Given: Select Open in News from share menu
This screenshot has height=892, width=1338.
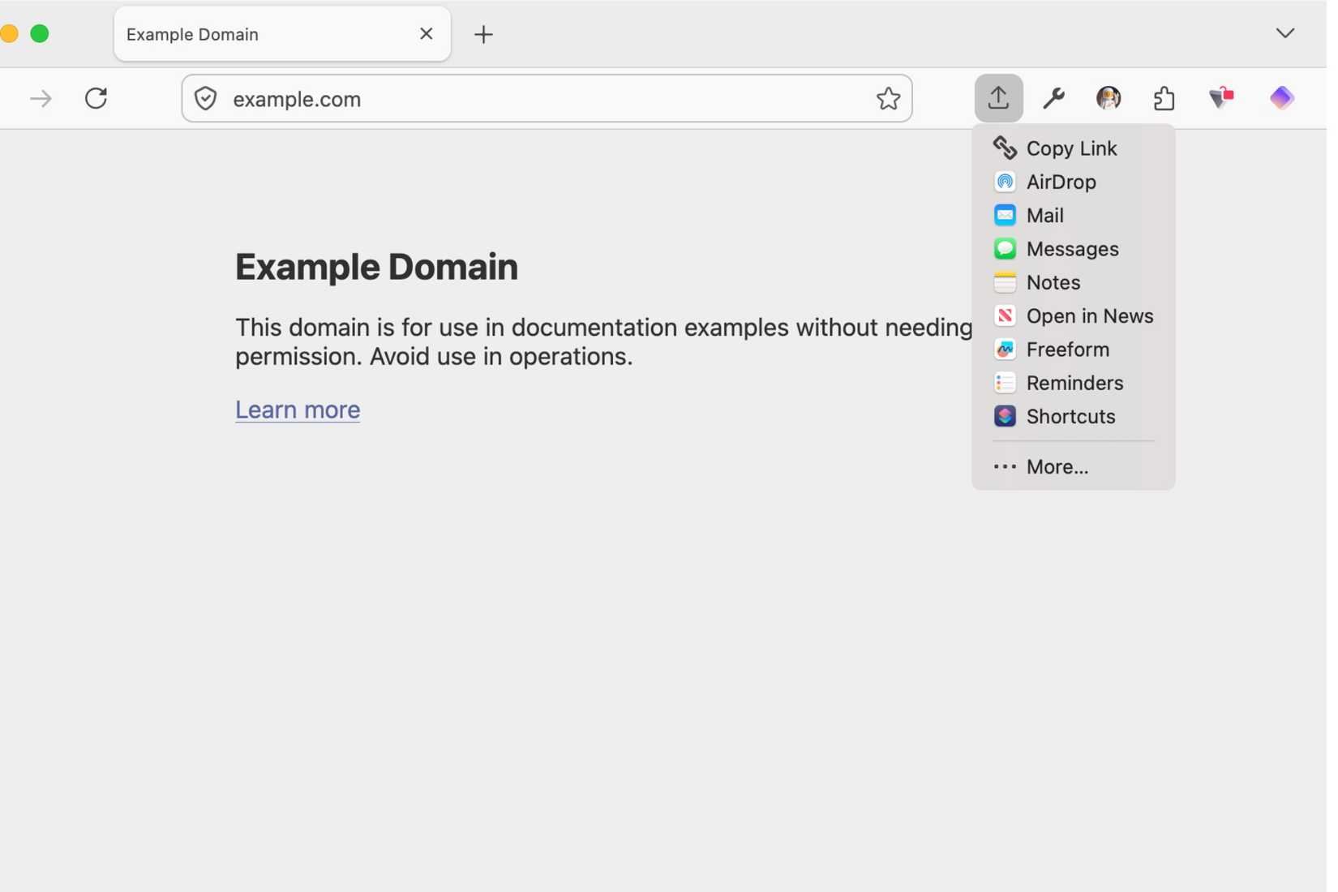Looking at the screenshot, I should tap(1091, 315).
